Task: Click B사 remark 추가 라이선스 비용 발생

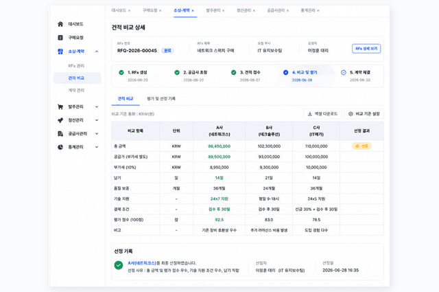Action: point(269,230)
